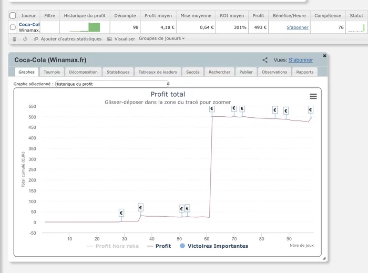Click the trash delete icon below the table
The image size is (368, 273).
15,39
